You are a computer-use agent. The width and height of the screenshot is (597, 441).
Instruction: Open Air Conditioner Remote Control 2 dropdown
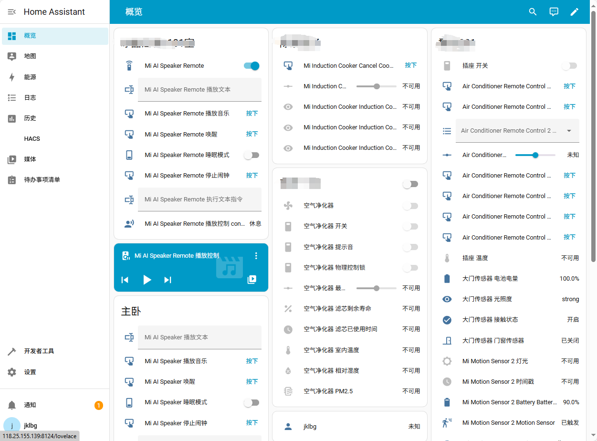pyautogui.click(x=517, y=131)
